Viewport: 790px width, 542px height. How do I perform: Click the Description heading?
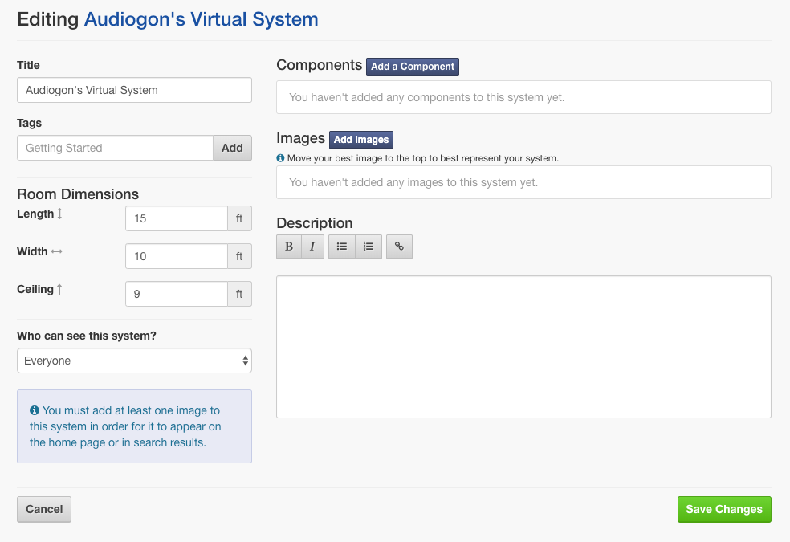[x=315, y=223]
